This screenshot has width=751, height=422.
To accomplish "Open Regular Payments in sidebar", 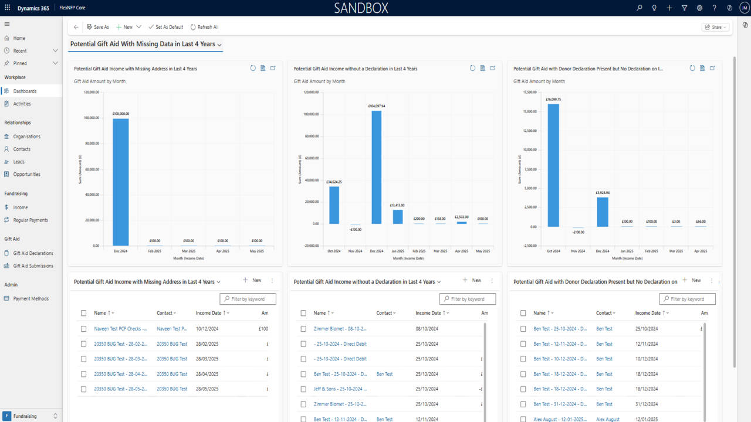I will 31,220.
